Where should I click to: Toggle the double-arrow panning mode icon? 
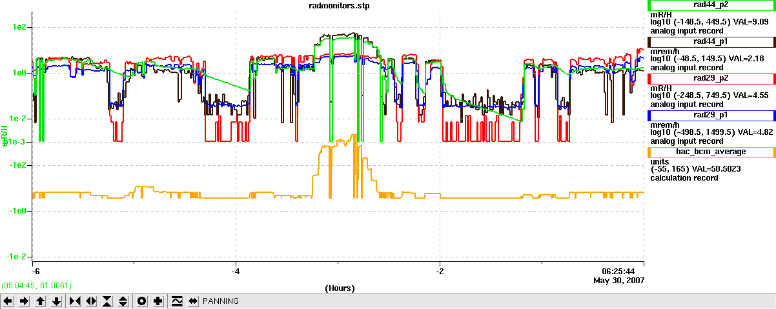coord(192,301)
